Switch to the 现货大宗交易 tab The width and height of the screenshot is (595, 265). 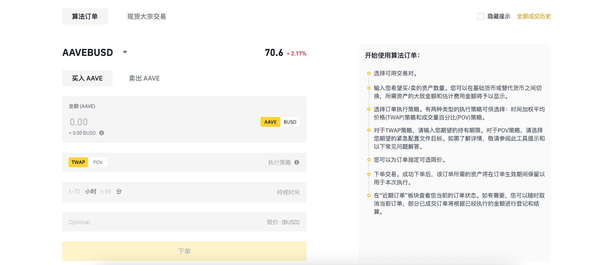pyautogui.click(x=147, y=16)
